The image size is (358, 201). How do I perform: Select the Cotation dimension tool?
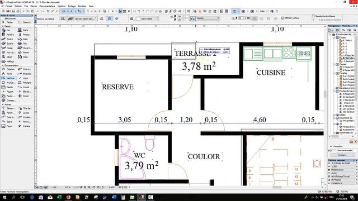[8, 69]
